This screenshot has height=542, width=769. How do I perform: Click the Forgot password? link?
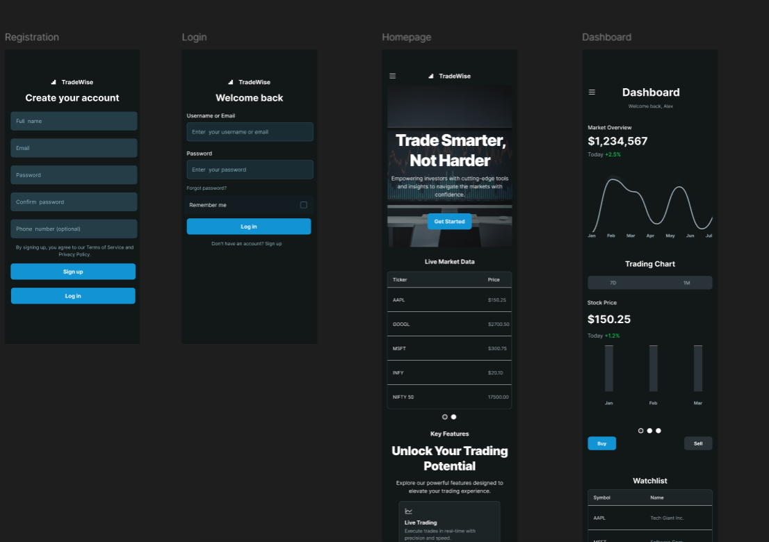click(207, 188)
